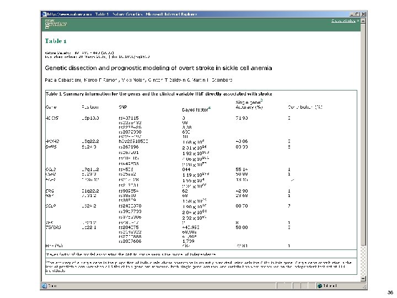Click the accuracy value '50.00'
Image resolution: width=397 pixels, height=298 pixels.
click(x=242, y=227)
